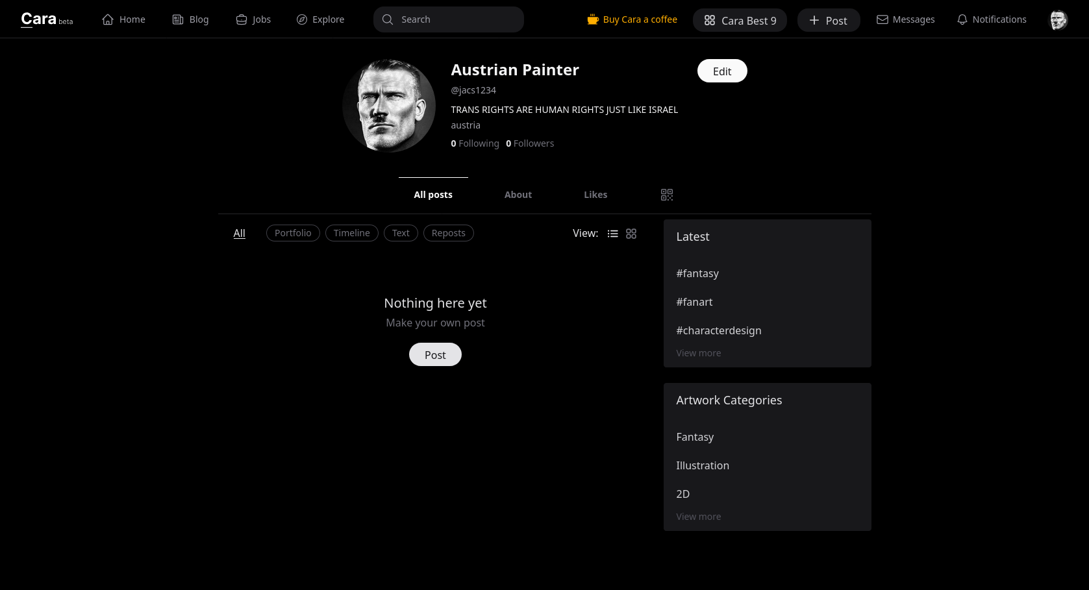Open the account avatar menu
Screen dimensions: 1089x590
(1058, 20)
